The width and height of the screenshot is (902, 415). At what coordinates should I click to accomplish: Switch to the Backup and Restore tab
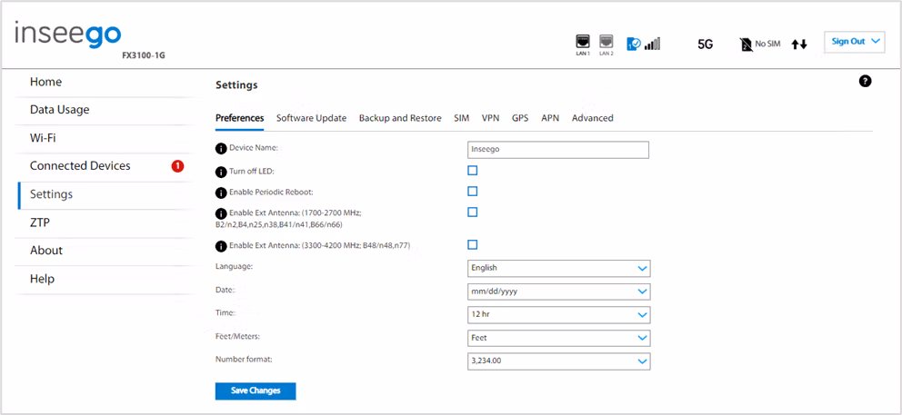(x=400, y=118)
